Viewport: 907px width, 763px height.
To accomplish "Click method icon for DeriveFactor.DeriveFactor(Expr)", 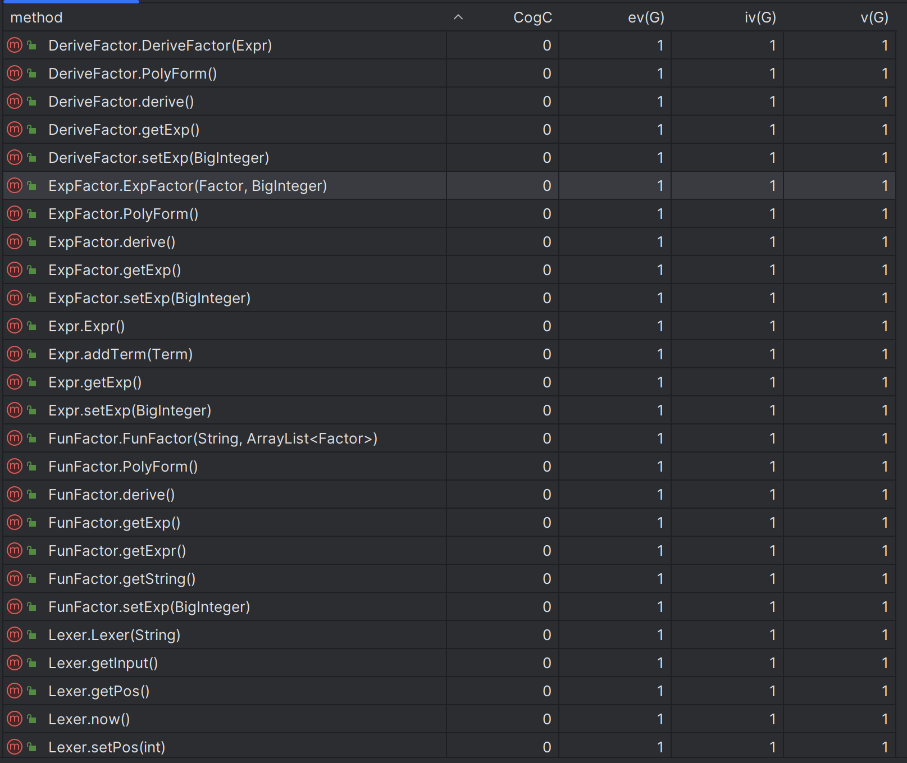I will pyautogui.click(x=15, y=45).
